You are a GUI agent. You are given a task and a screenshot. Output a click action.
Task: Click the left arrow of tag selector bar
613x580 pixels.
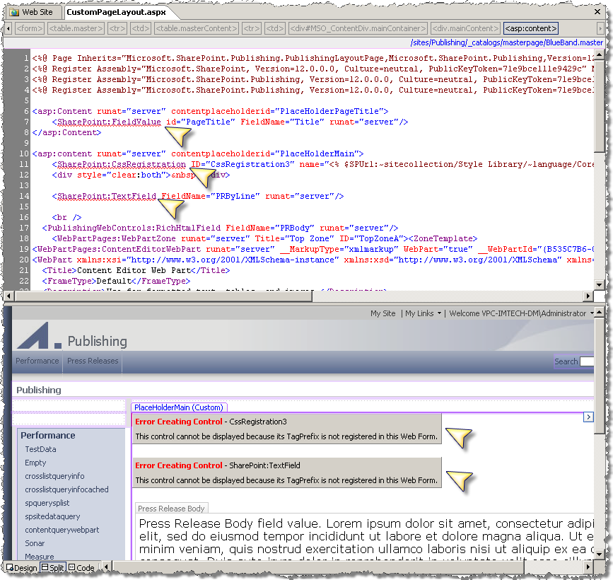point(8,28)
